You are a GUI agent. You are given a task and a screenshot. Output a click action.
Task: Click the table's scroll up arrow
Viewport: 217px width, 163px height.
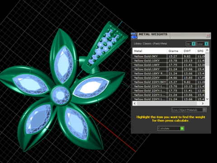(x=207, y=50)
